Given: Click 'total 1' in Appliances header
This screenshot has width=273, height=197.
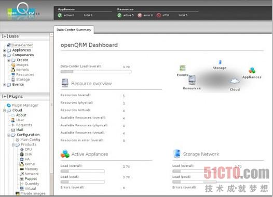Looking at the screenshot, I should [88, 15].
